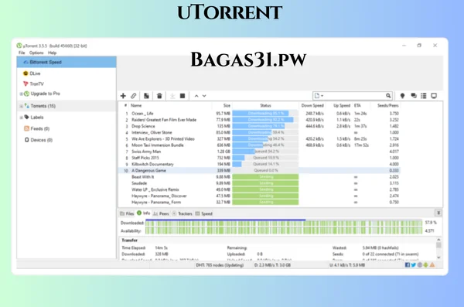Open the Help menu
Screen dimensions: 464x307
click(x=52, y=53)
